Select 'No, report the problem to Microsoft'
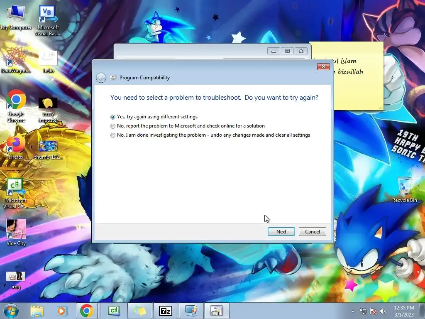 (188, 126)
